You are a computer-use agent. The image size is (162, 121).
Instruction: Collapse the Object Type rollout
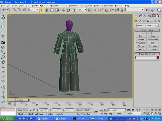click(x=147, y=30)
